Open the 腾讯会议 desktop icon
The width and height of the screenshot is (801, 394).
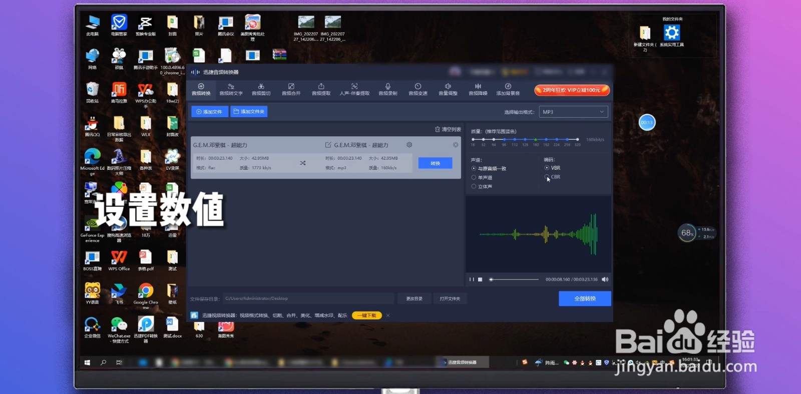coord(226,26)
